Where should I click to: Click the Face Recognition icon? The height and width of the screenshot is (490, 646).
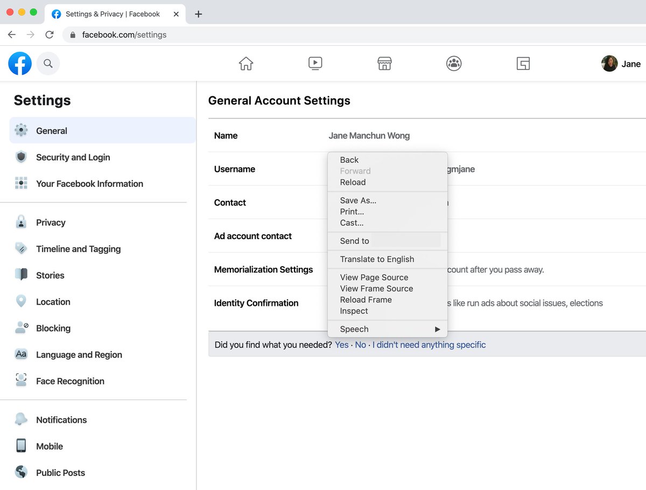tap(21, 380)
